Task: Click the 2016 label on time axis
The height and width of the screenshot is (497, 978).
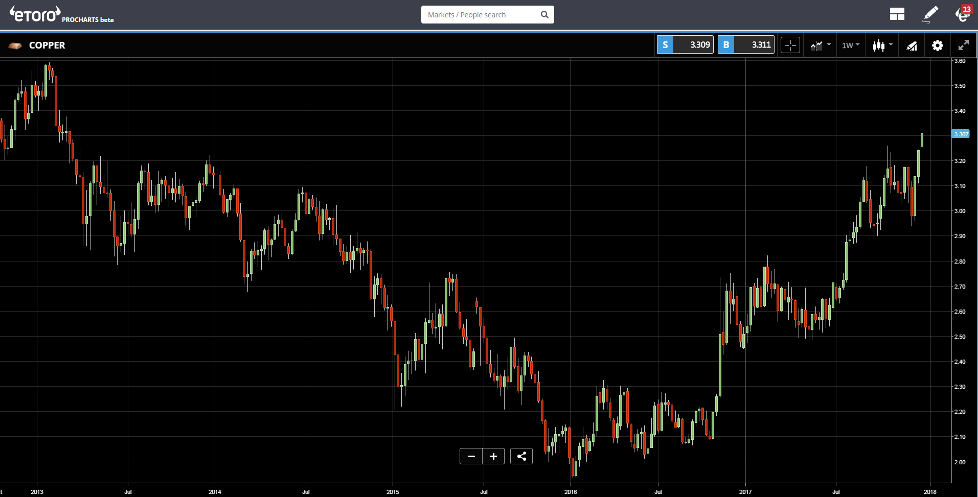Action: [x=571, y=492]
